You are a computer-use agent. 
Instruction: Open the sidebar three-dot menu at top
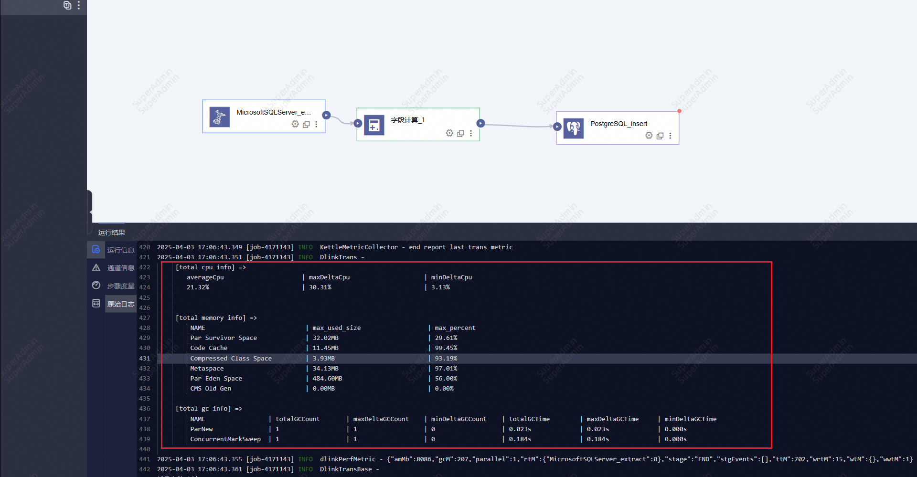[79, 5]
